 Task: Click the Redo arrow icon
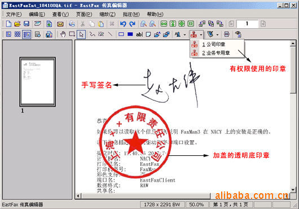point(132,24)
